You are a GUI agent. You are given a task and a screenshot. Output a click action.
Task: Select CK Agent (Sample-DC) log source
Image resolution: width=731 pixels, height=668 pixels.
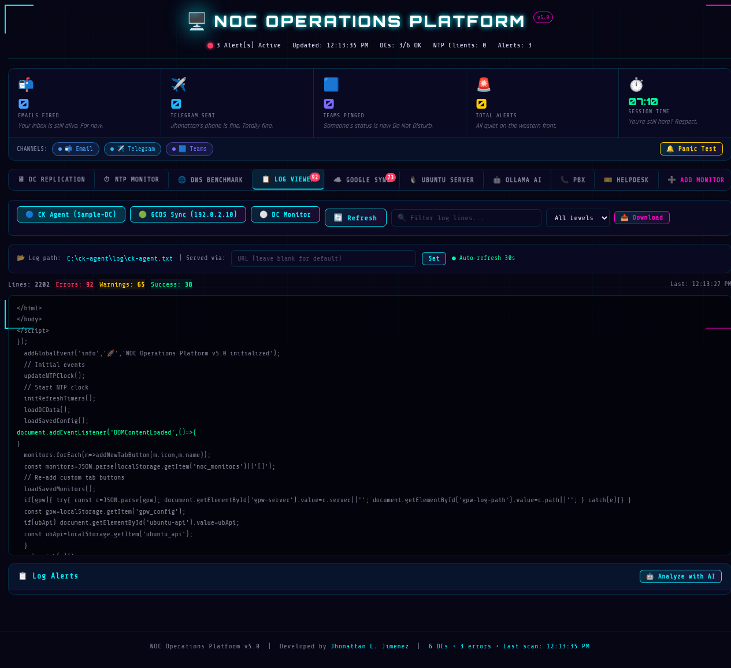click(71, 214)
